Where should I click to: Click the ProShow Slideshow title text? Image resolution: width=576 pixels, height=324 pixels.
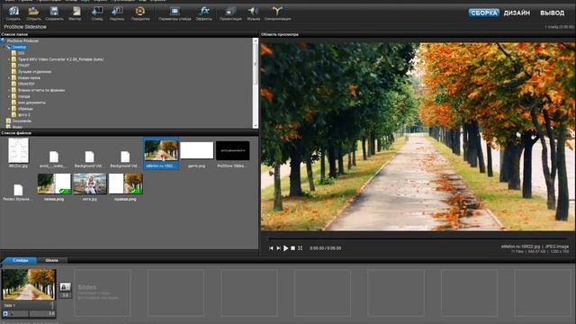pos(25,27)
